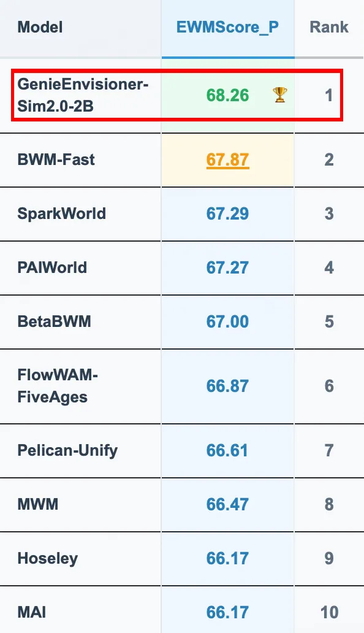Image resolution: width=364 pixels, height=633 pixels.
Task: Sort by the EWMScore_P column header
Action: click(x=228, y=28)
